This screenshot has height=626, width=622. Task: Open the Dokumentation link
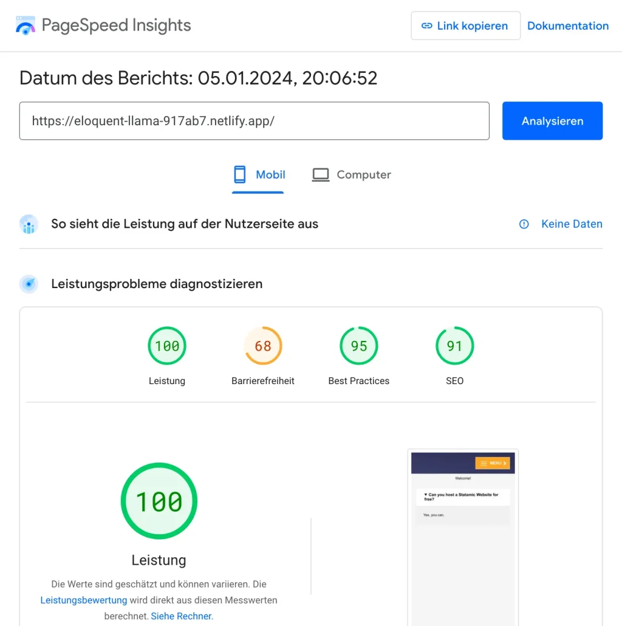tap(568, 26)
